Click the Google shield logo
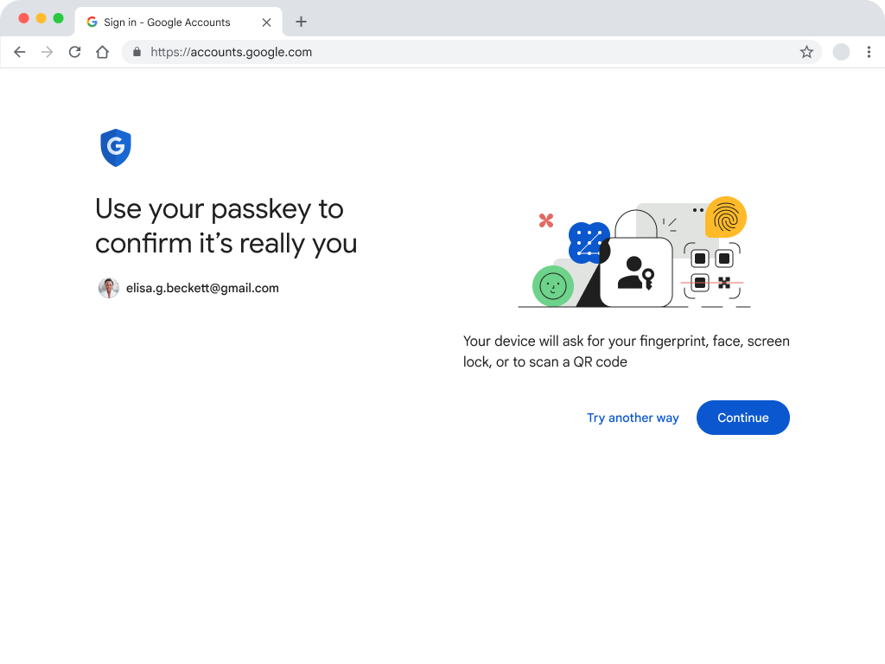The image size is (885, 664). (115, 147)
